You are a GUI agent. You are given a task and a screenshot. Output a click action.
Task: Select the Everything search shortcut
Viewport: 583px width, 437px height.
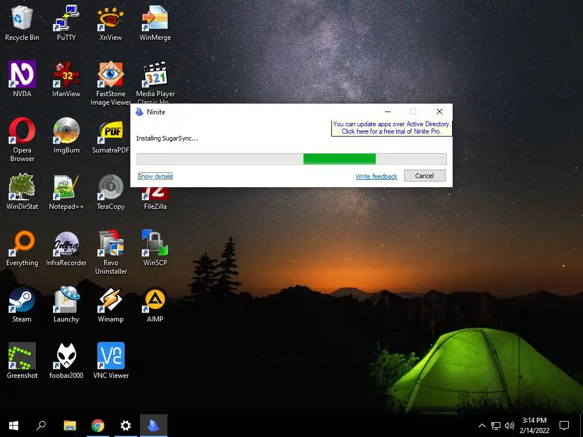pyautogui.click(x=22, y=248)
